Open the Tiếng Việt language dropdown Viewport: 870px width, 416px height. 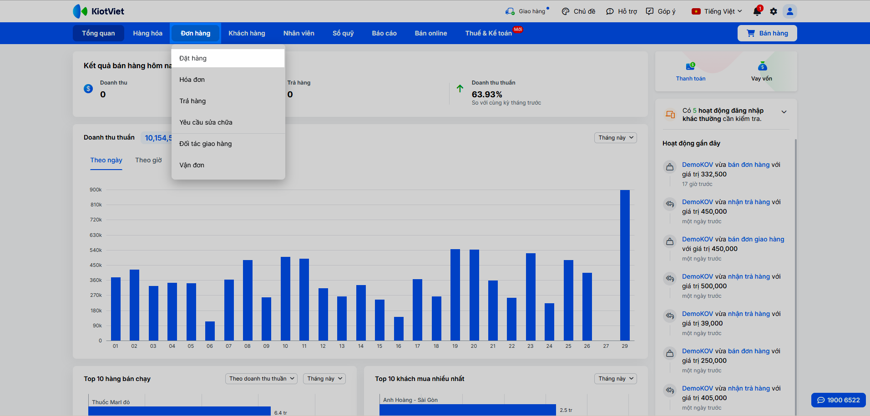[x=717, y=11]
